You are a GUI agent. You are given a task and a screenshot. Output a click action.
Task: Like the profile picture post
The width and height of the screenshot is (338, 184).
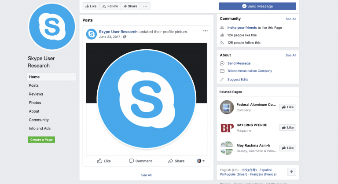104,161
